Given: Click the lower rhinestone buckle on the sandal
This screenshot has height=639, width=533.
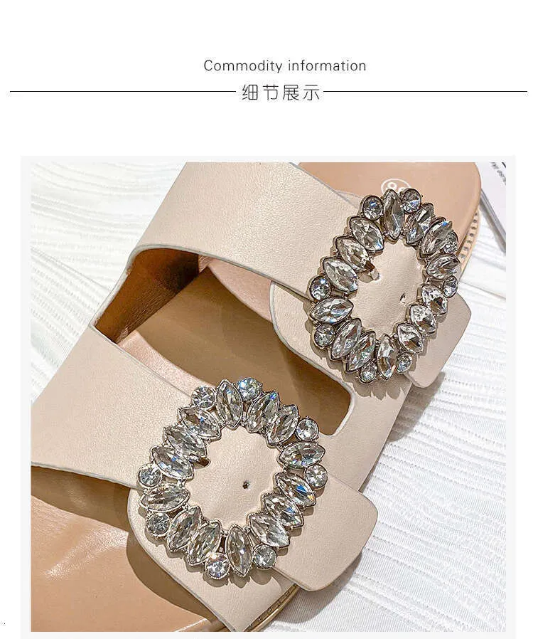Looking at the screenshot, I should (232, 477).
